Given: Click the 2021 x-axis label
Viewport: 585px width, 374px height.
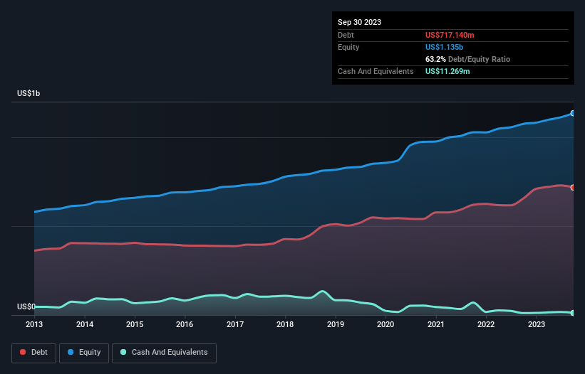Looking at the screenshot, I should click(x=436, y=324).
